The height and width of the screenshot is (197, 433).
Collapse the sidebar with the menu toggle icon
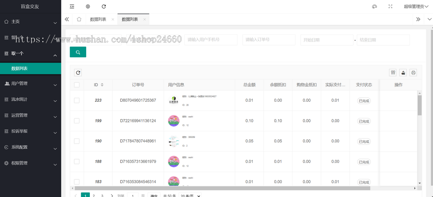point(72,6)
